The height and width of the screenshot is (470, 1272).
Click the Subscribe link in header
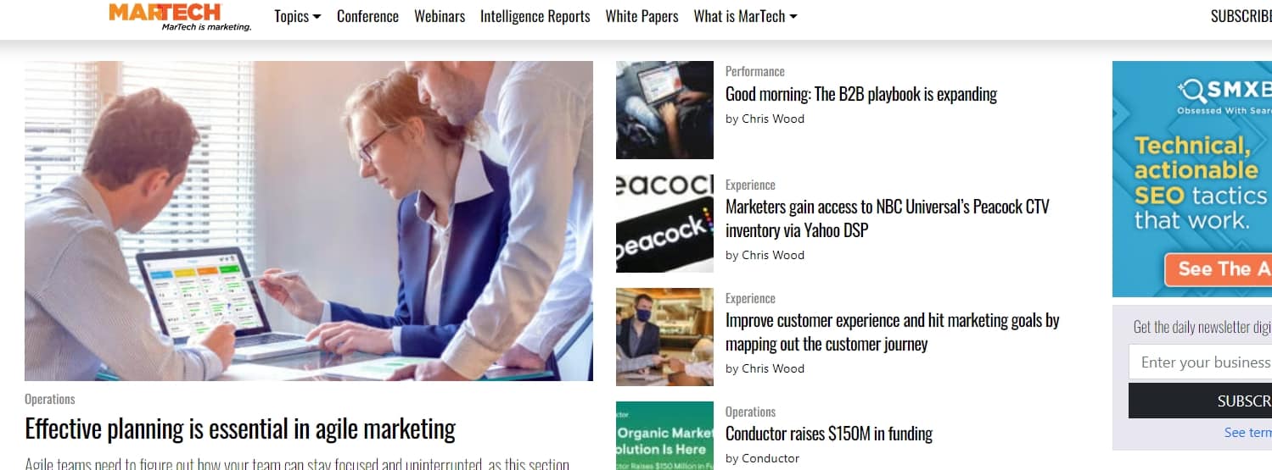point(1241,16)
